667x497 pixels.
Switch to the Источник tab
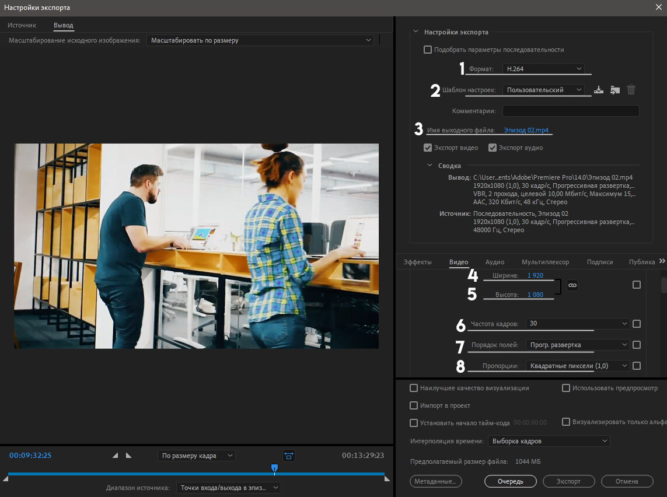coord(22,25)
